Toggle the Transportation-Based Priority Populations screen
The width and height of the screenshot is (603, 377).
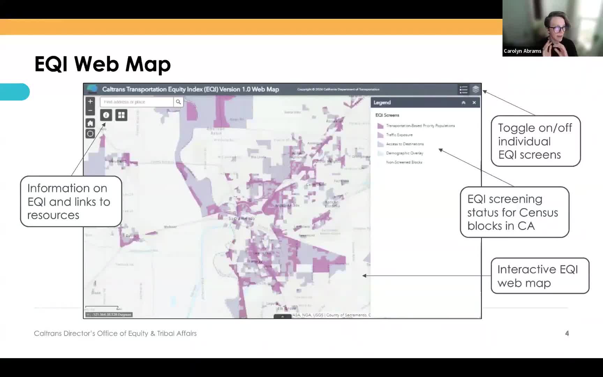point(381,126)
